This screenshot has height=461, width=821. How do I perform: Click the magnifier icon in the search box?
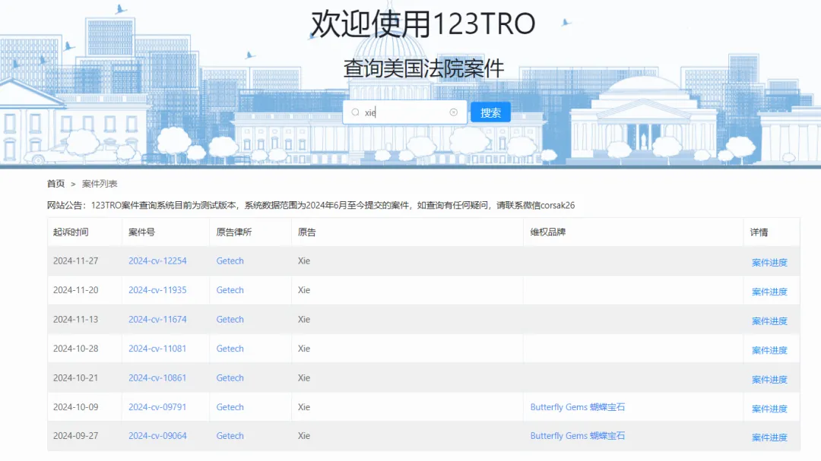tap(356, 112)
